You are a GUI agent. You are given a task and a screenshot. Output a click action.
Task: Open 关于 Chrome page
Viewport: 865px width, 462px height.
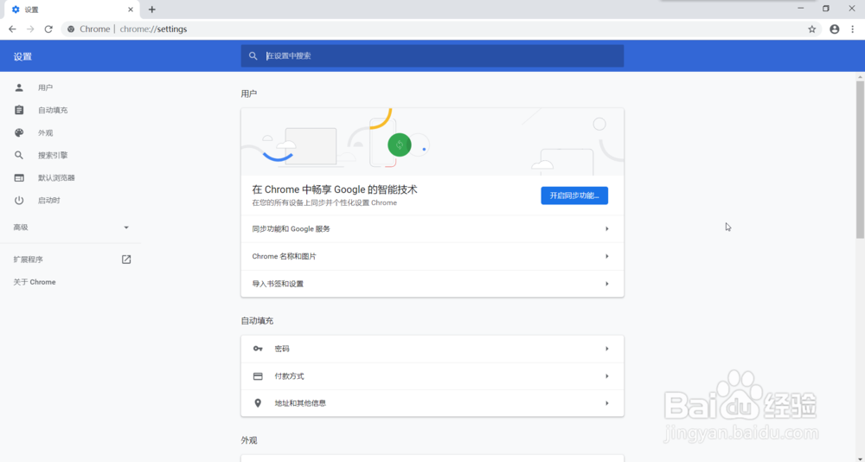click(35, 282)
